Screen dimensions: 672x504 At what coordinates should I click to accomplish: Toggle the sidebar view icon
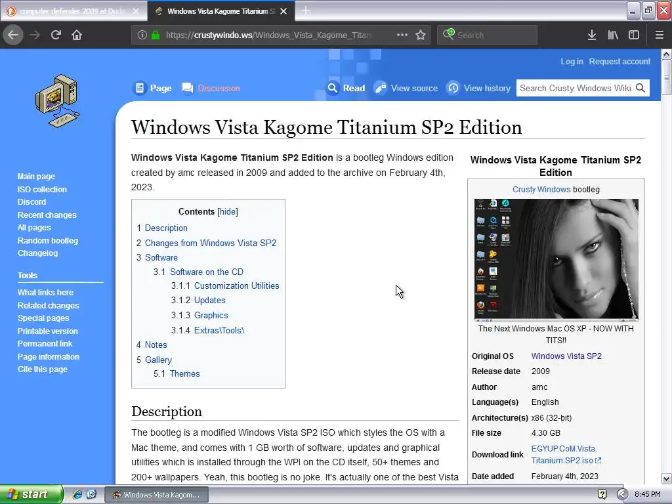click(x=634, y=35)
